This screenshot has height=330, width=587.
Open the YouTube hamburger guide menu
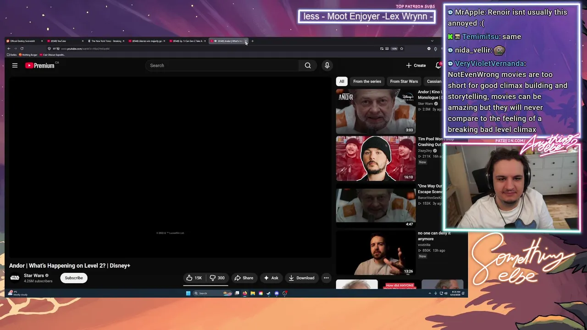point(15,66)
